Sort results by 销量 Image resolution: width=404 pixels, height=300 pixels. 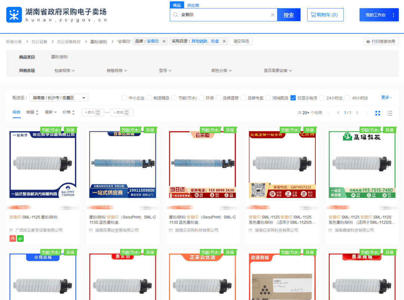32,112
